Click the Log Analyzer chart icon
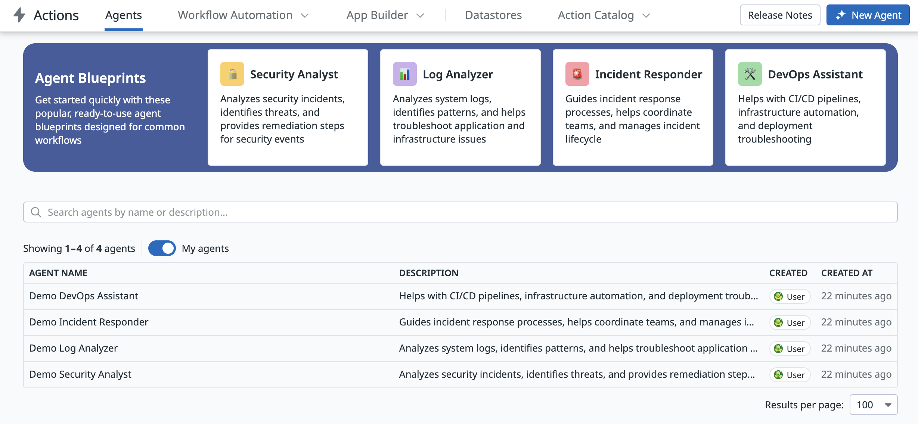The width and height of the screenshot is (918, 424). coord(404,74)
